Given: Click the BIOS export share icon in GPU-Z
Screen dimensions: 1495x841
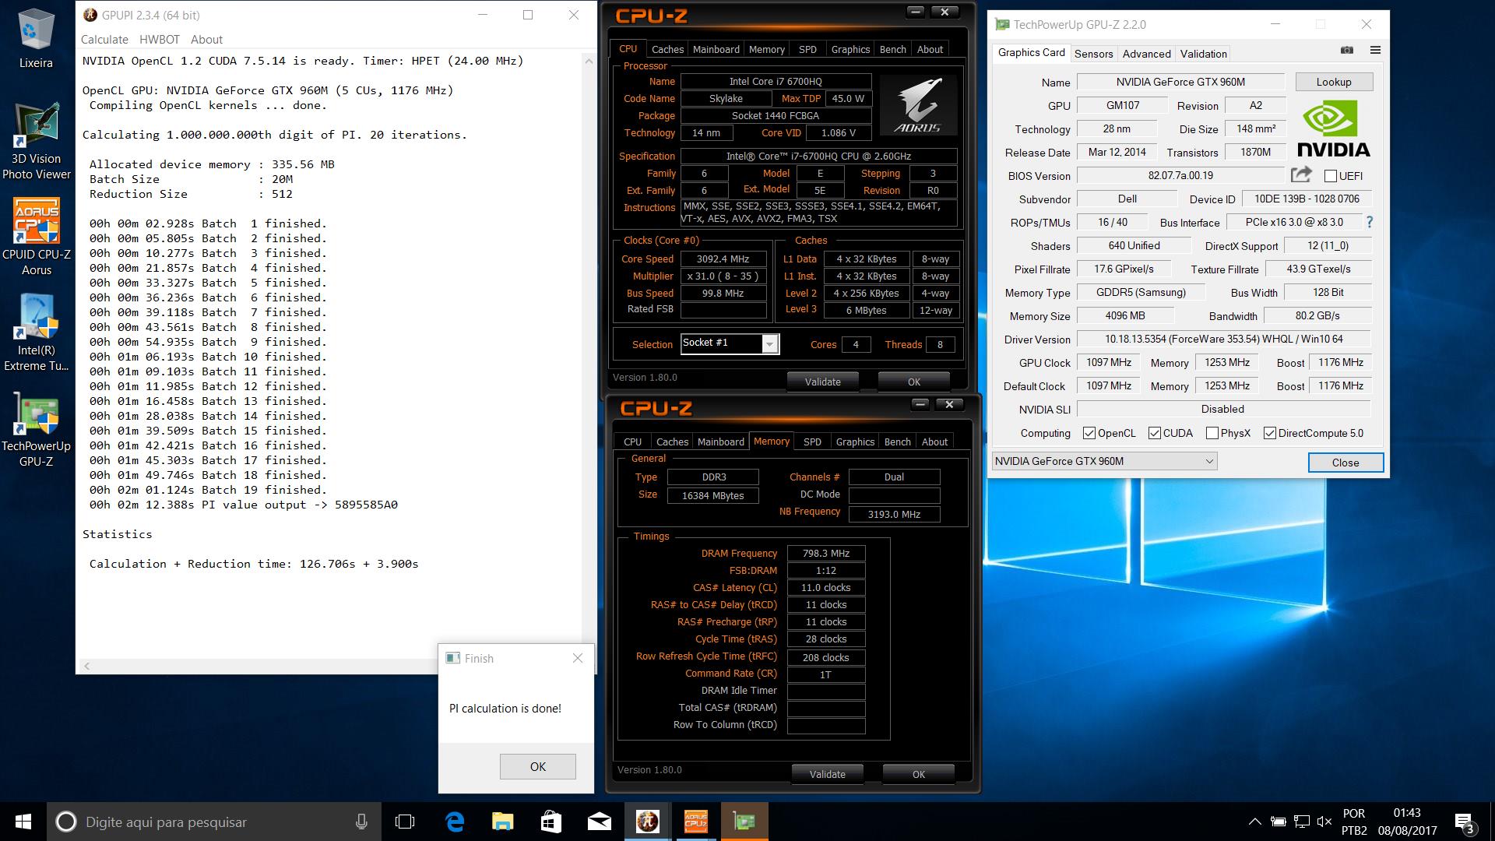Looking at the screenshot, I should coord(1301,174).
